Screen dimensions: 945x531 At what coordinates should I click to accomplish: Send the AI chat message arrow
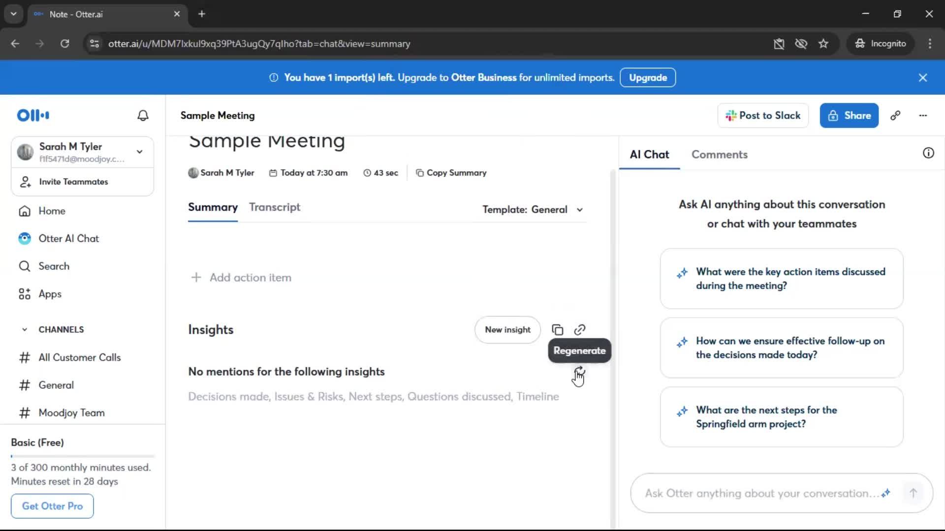pos(913,493)
